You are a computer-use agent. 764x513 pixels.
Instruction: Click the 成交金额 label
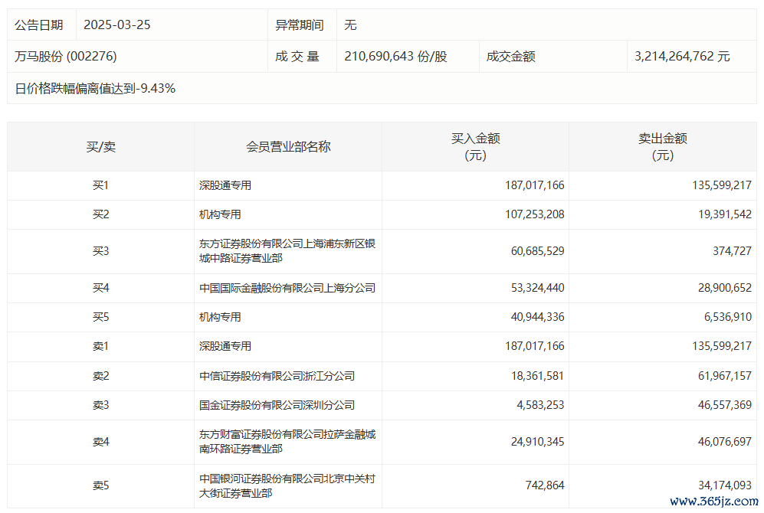(510, 57)
